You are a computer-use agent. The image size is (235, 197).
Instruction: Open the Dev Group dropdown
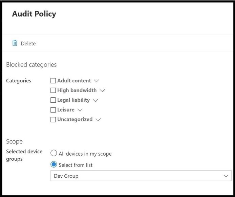point(141,176)
